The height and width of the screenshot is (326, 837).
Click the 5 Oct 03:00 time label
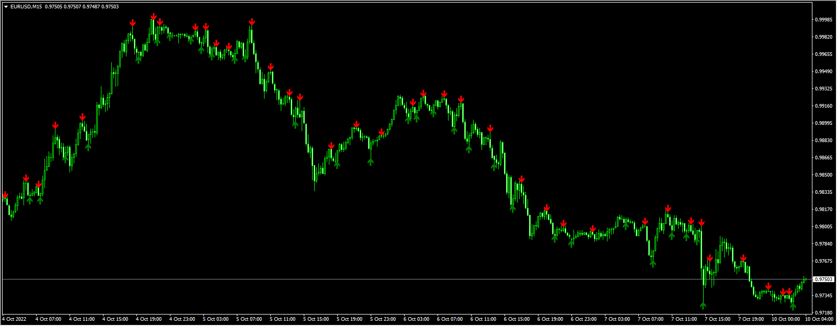coord(215,319)
